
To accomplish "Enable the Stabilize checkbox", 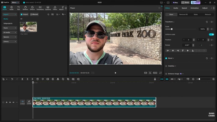I will [166, 66].
